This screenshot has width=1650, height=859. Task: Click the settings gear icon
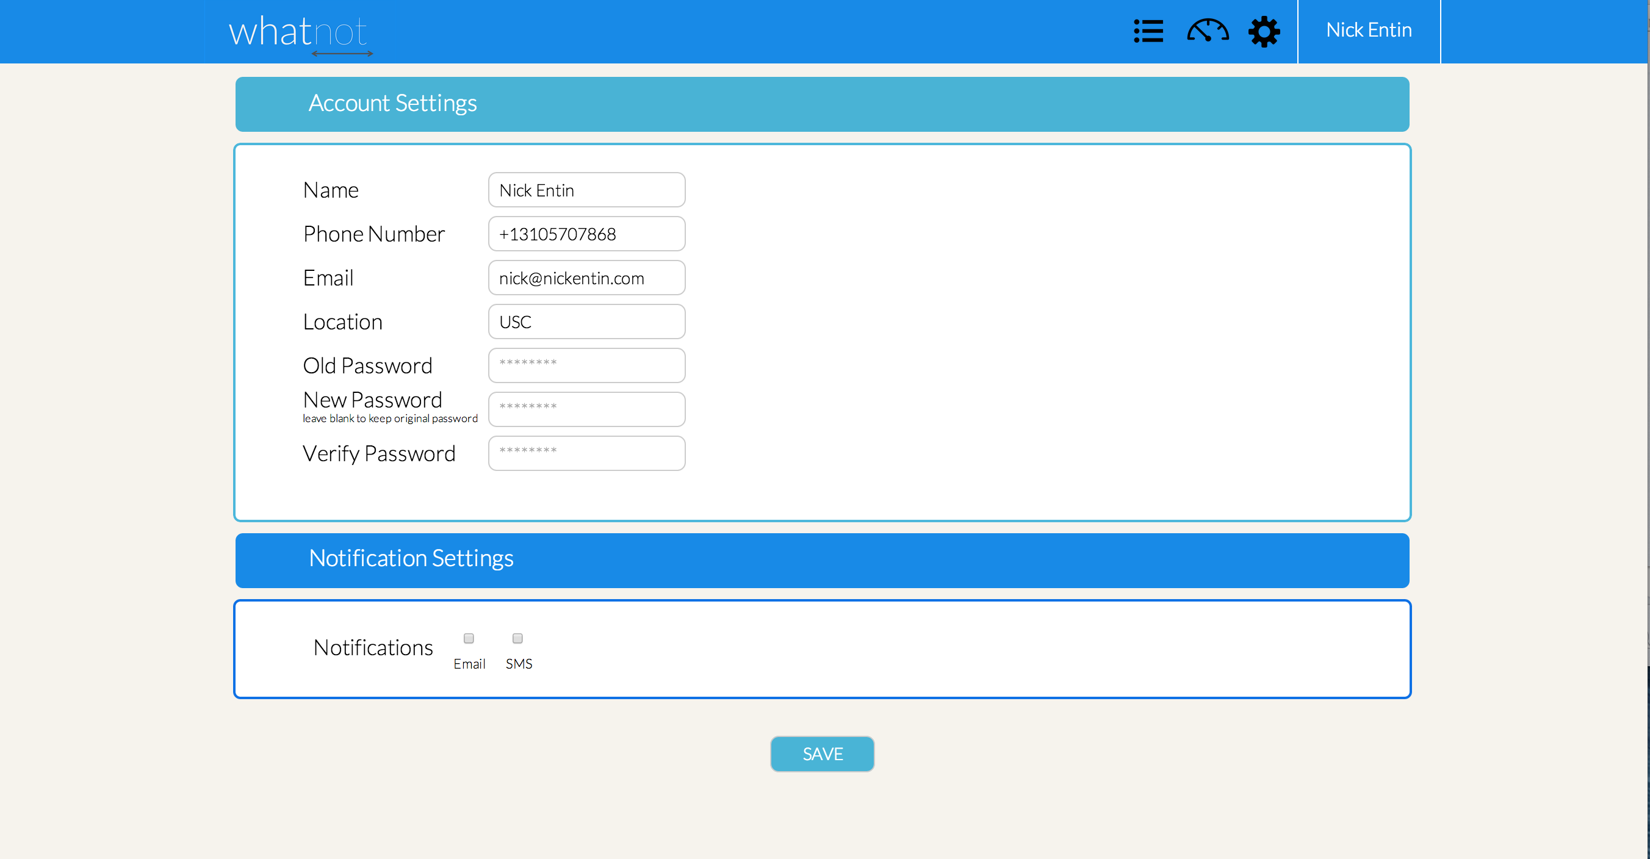[1264, 31]
